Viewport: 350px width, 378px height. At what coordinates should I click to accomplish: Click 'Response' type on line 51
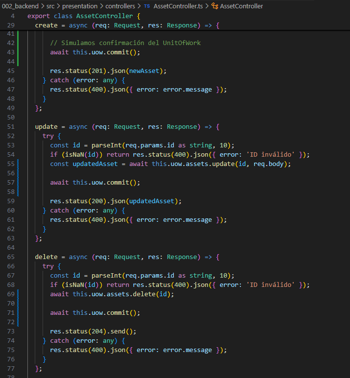[x=182, y=127]
